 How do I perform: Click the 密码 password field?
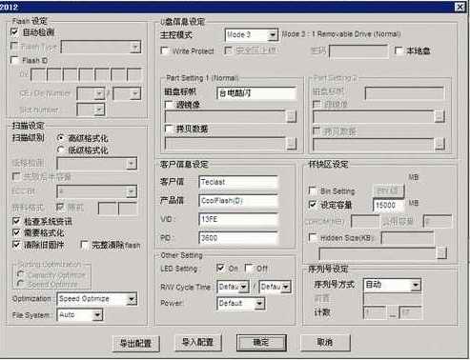click(x=358, y=50)
